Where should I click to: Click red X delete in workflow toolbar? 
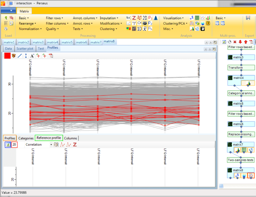pos(235,42)
